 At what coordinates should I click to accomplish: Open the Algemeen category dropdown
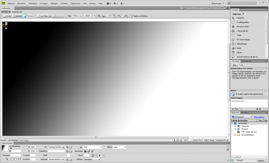pos(238,14)
